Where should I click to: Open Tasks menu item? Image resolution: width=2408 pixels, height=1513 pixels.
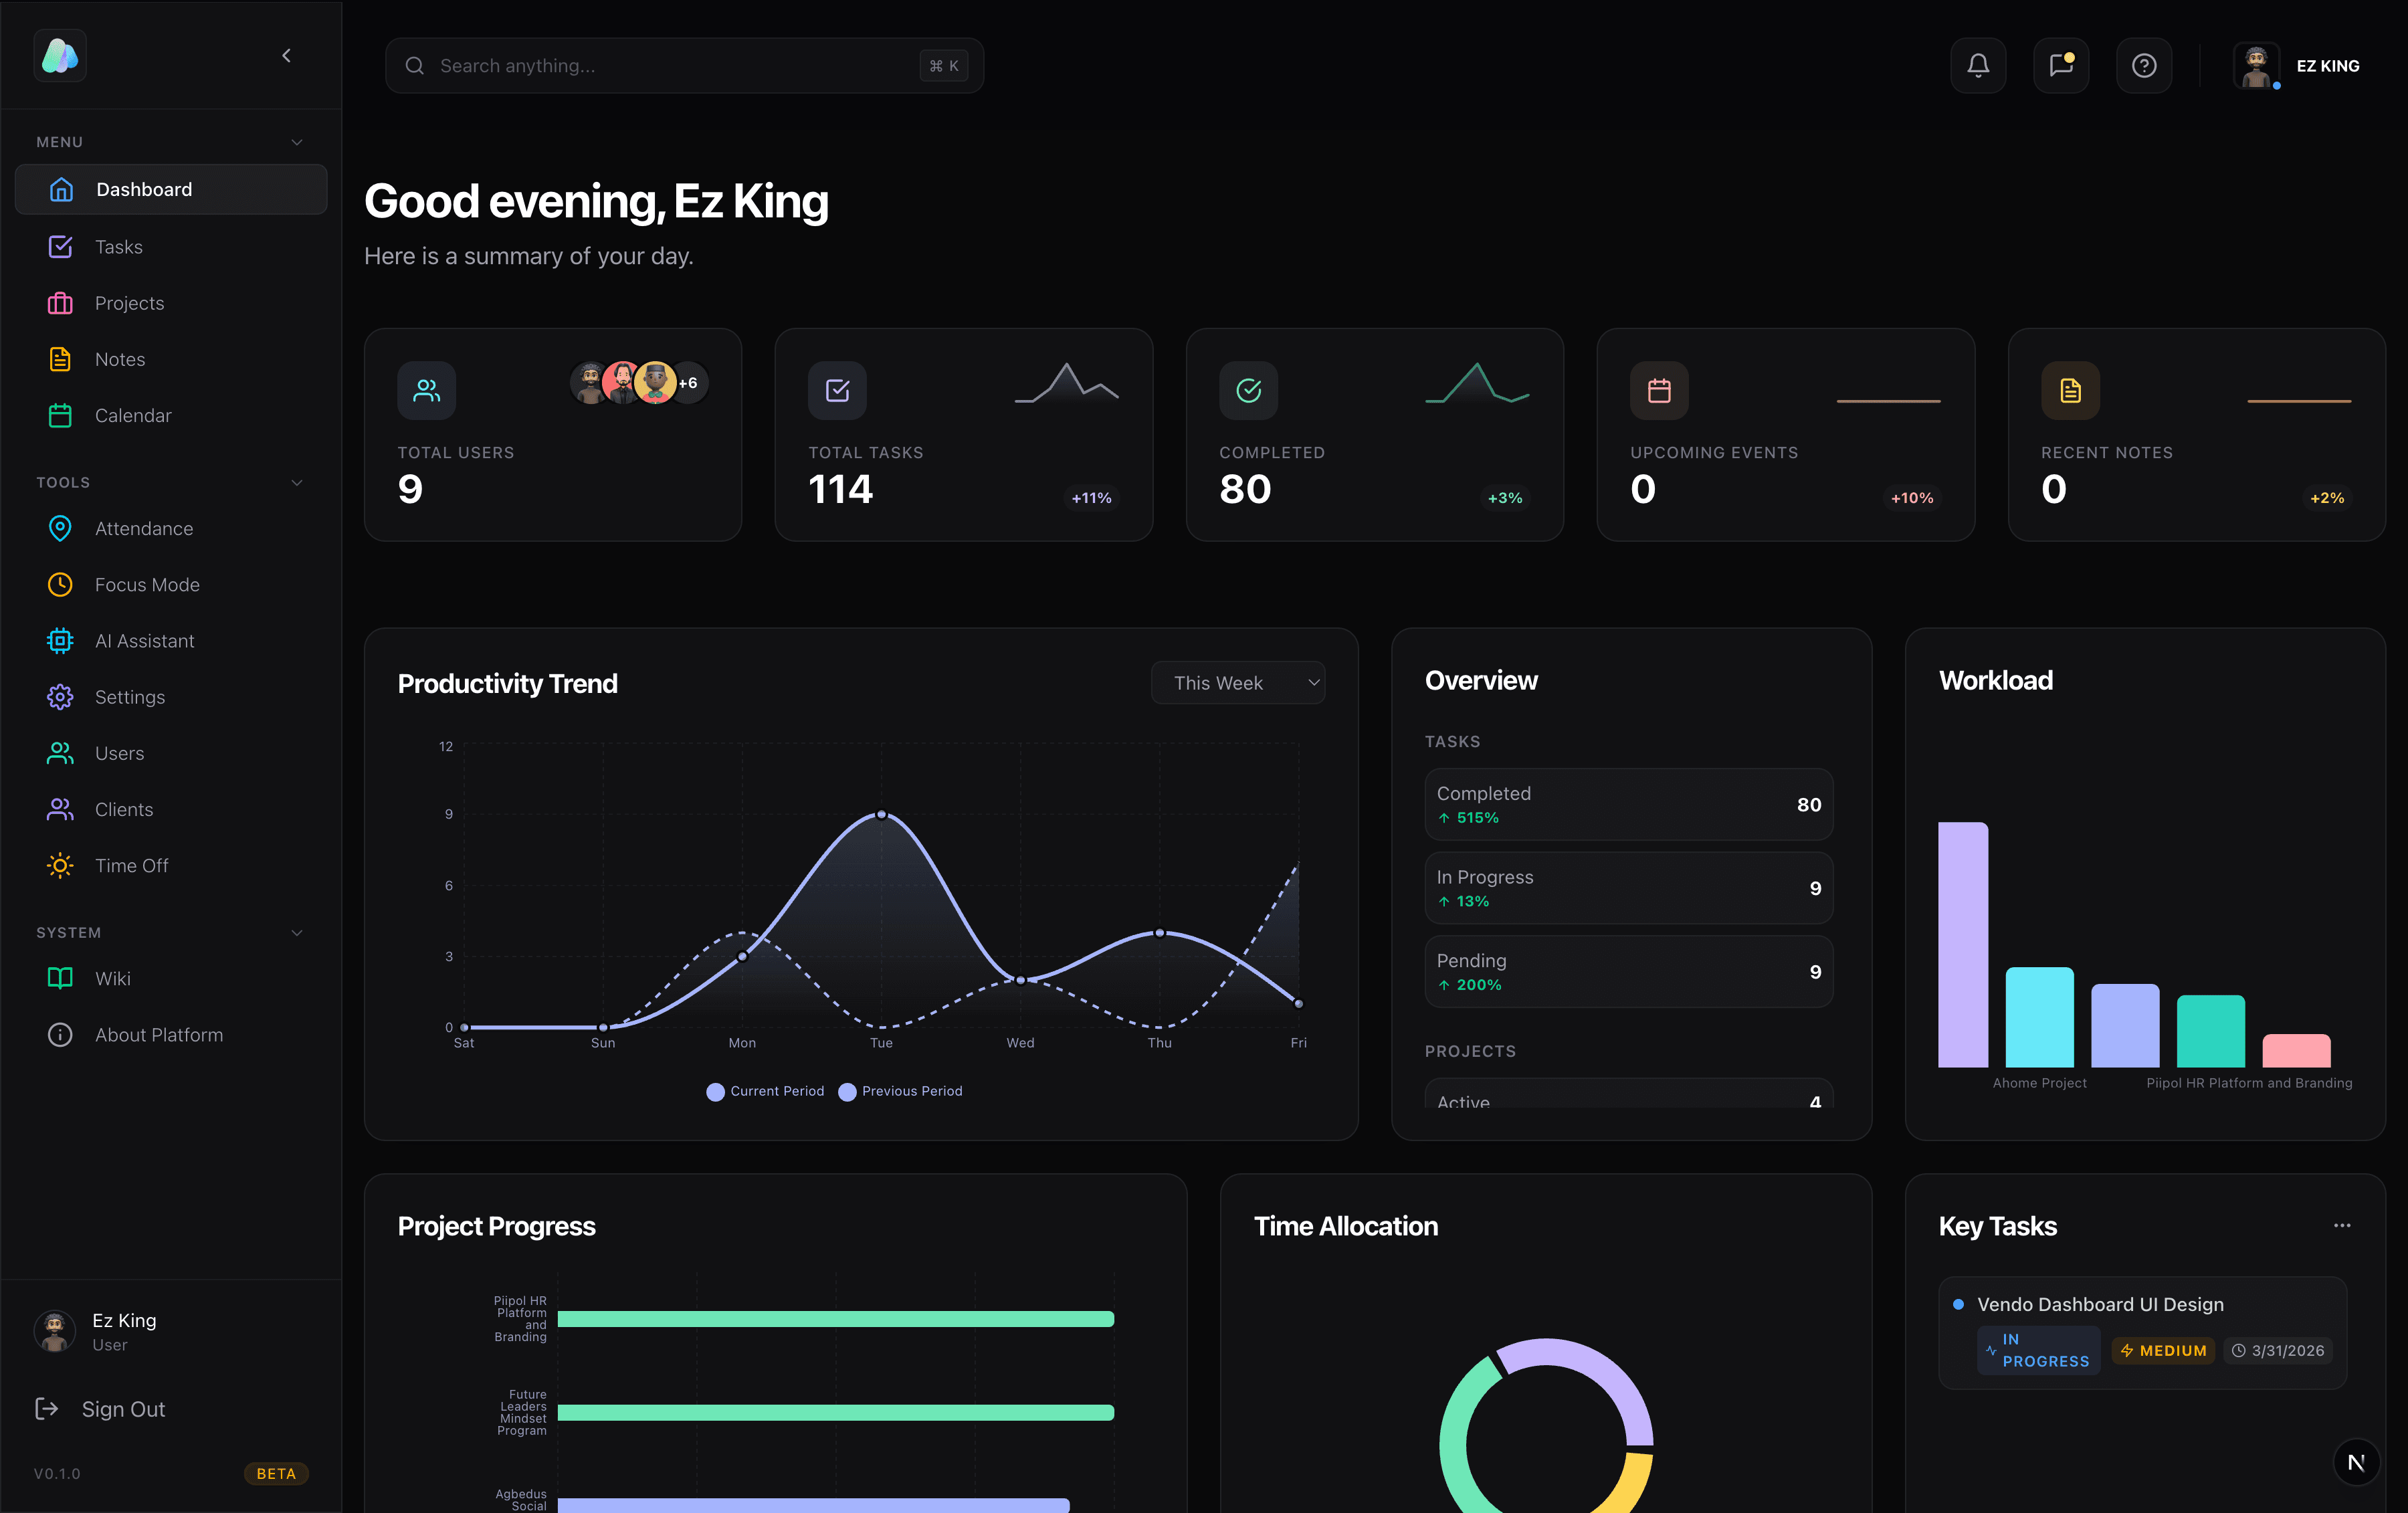[171, 246]
